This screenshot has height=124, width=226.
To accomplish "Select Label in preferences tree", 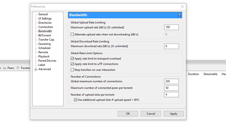I will coord(42,65).
